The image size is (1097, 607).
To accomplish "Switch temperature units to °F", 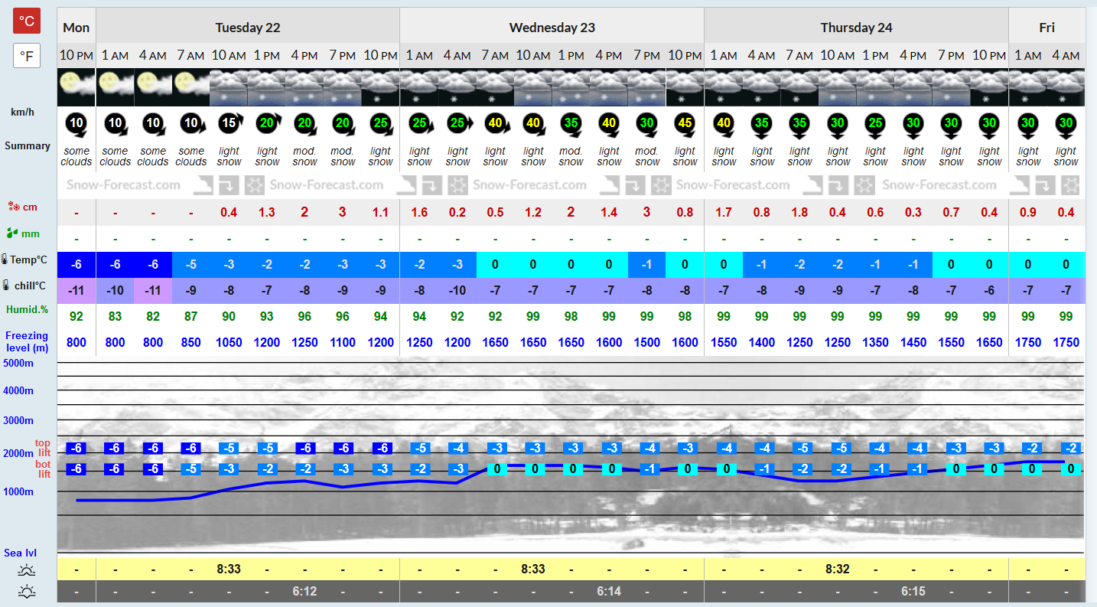I will 27,55.
